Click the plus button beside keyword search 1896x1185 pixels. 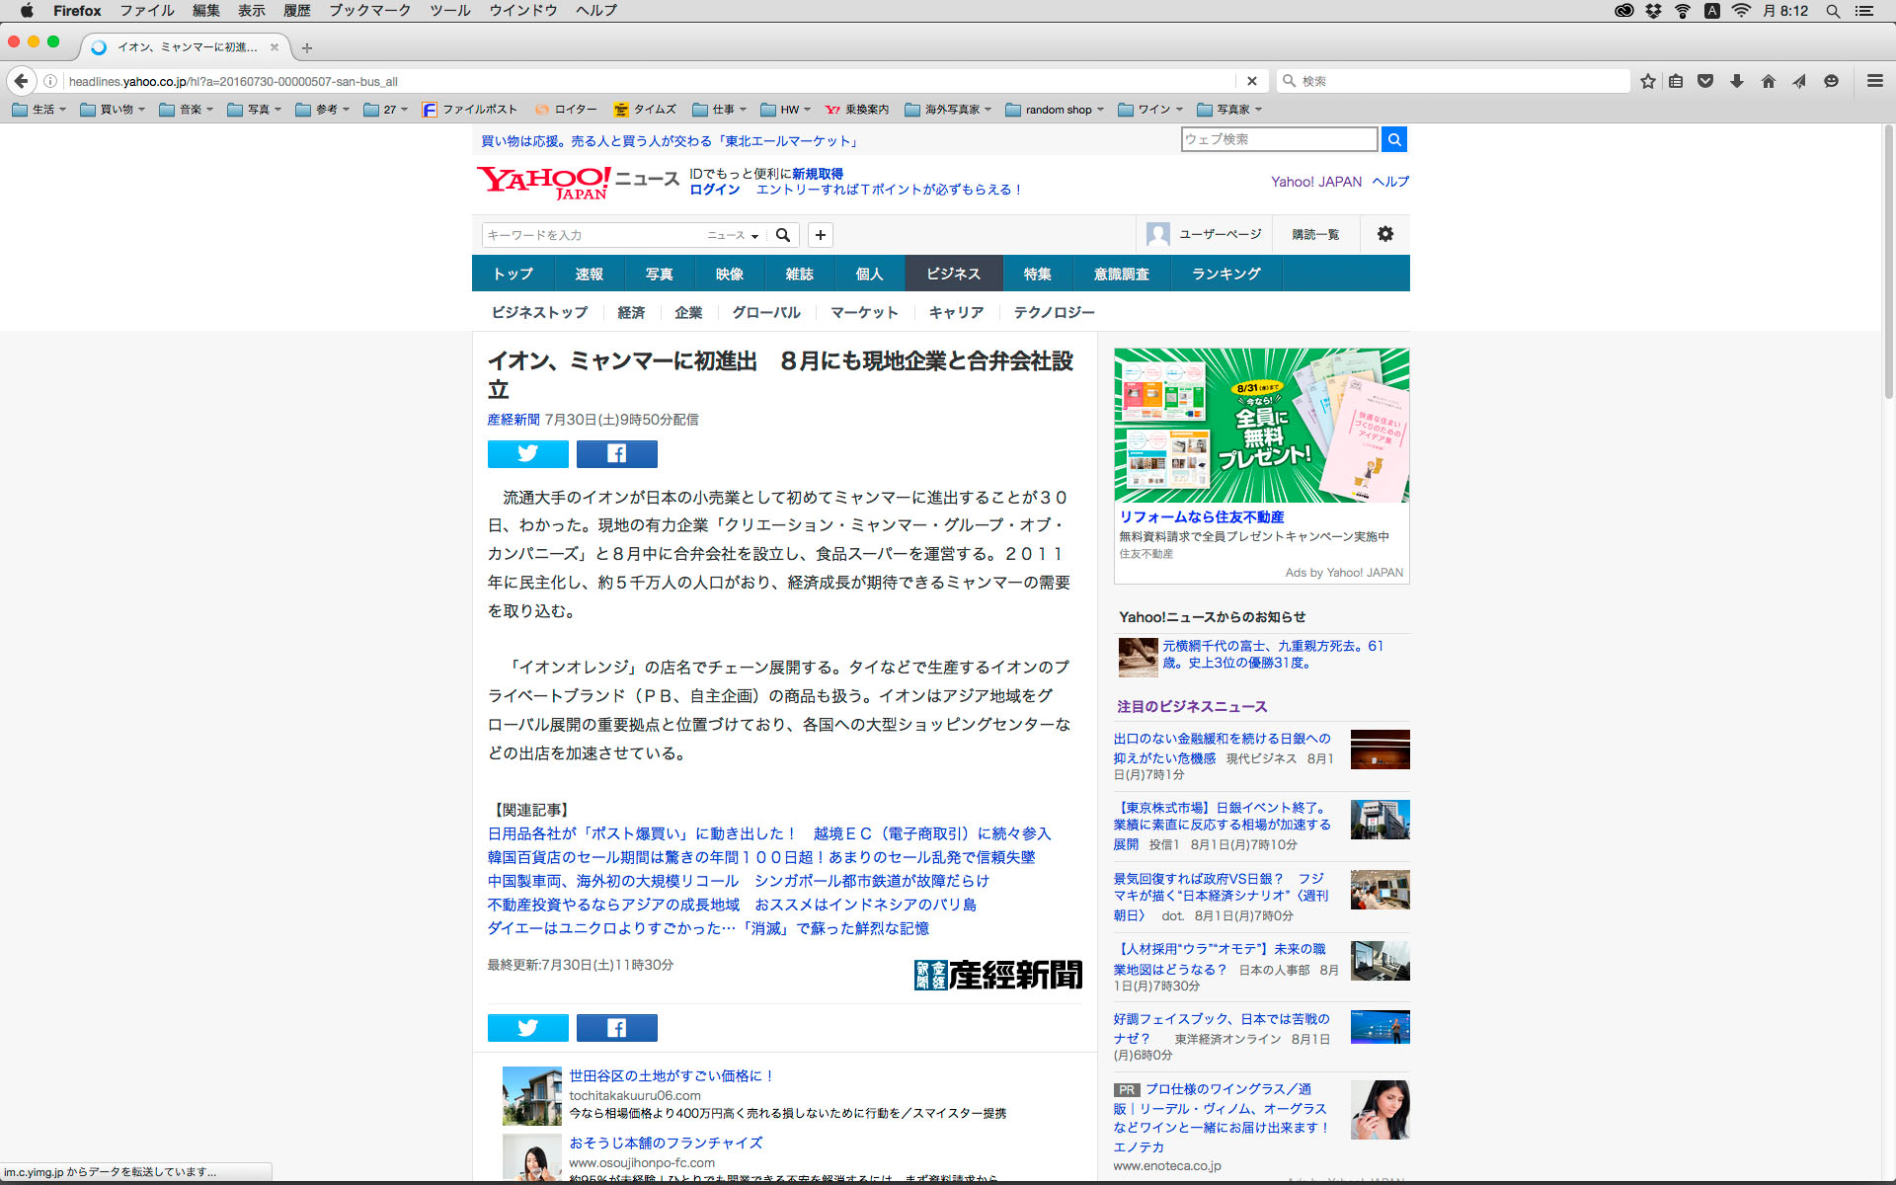(x=820, y=235)
